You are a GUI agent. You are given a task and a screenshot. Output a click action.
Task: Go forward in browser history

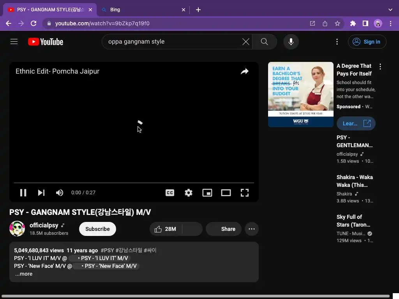(21, 23)
